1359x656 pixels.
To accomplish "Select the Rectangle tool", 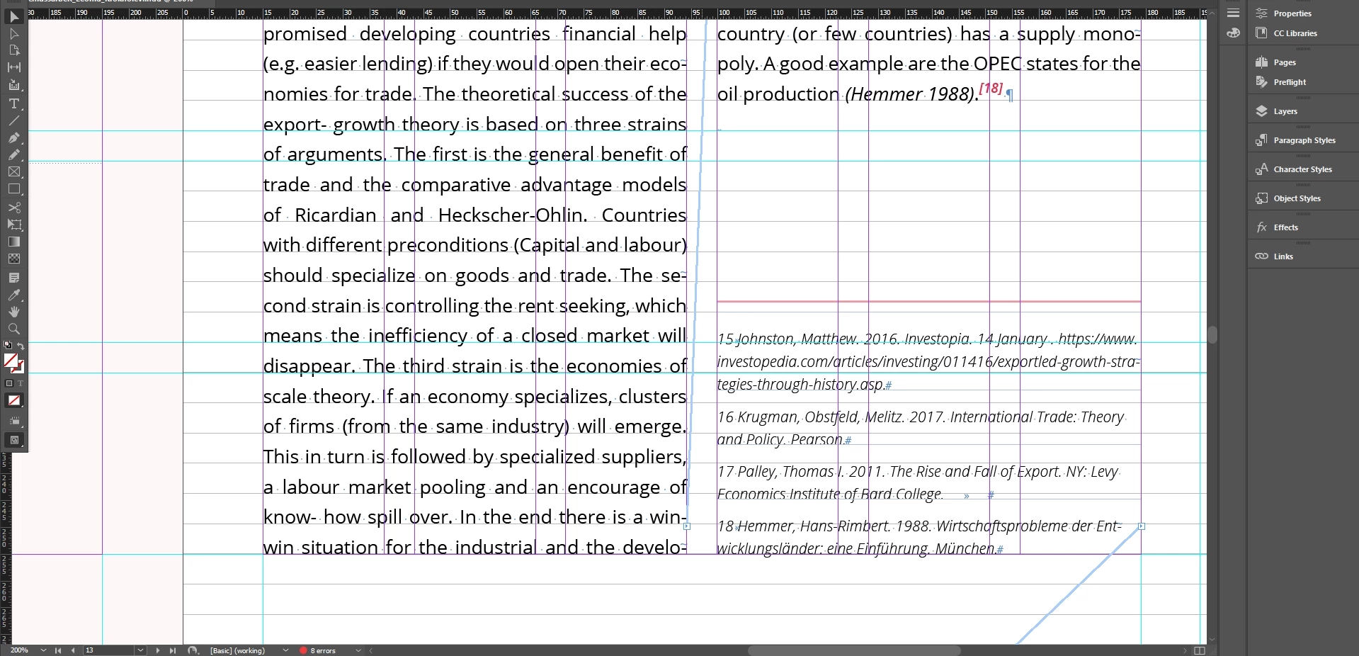I will pyautogui.click(x=14, y=189).
